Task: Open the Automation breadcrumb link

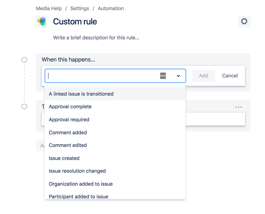Action: click(111, 8)
